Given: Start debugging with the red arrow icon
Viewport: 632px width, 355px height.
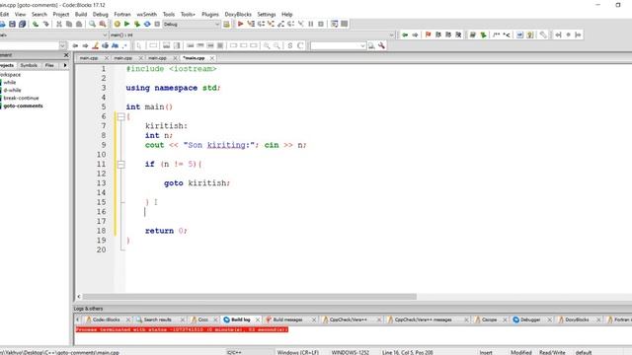Looking at the screenshot, I should (240, 24).
